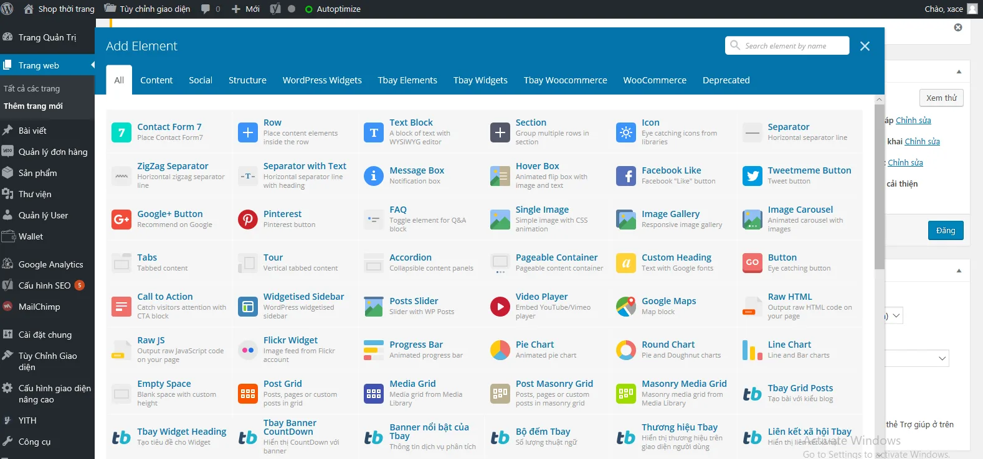The width and height of the screenshot is (983, 459).
Task: Click Tất cả các trang link
Action: click(x=32, y=88)
